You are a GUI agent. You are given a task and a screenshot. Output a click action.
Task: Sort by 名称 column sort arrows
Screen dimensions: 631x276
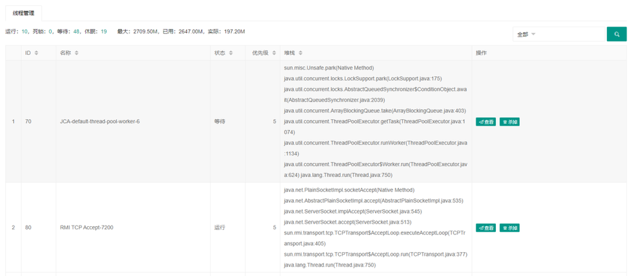coord(76,53)
